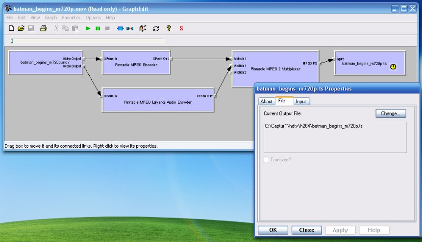Pause the graph with green bars
Image resolution: width=422 pixels, height=242 pixels.
pyautogui.click(x=98, y=28)
